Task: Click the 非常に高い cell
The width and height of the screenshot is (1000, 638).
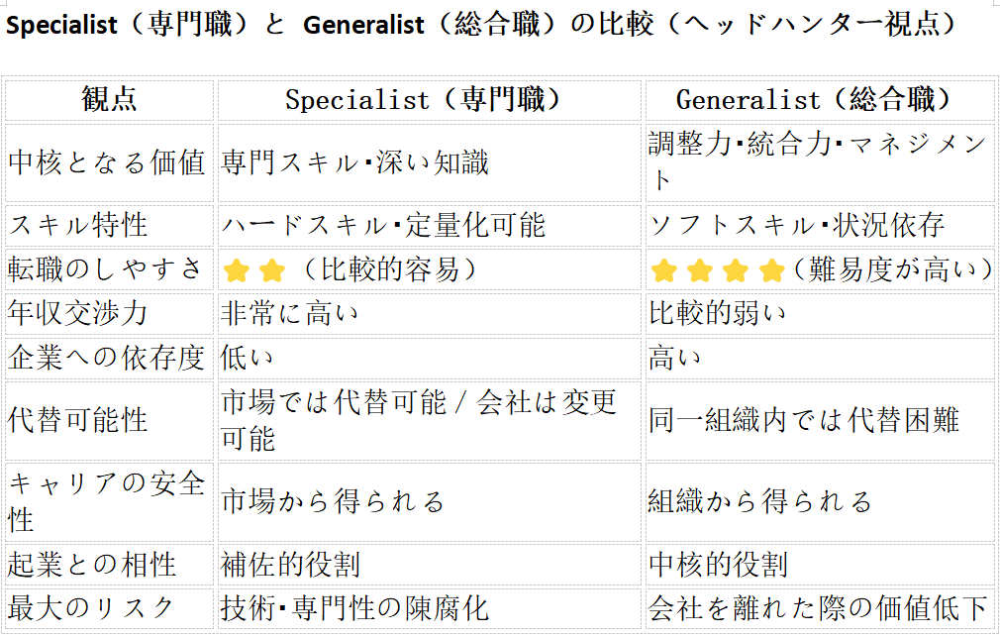Action: 289,314
